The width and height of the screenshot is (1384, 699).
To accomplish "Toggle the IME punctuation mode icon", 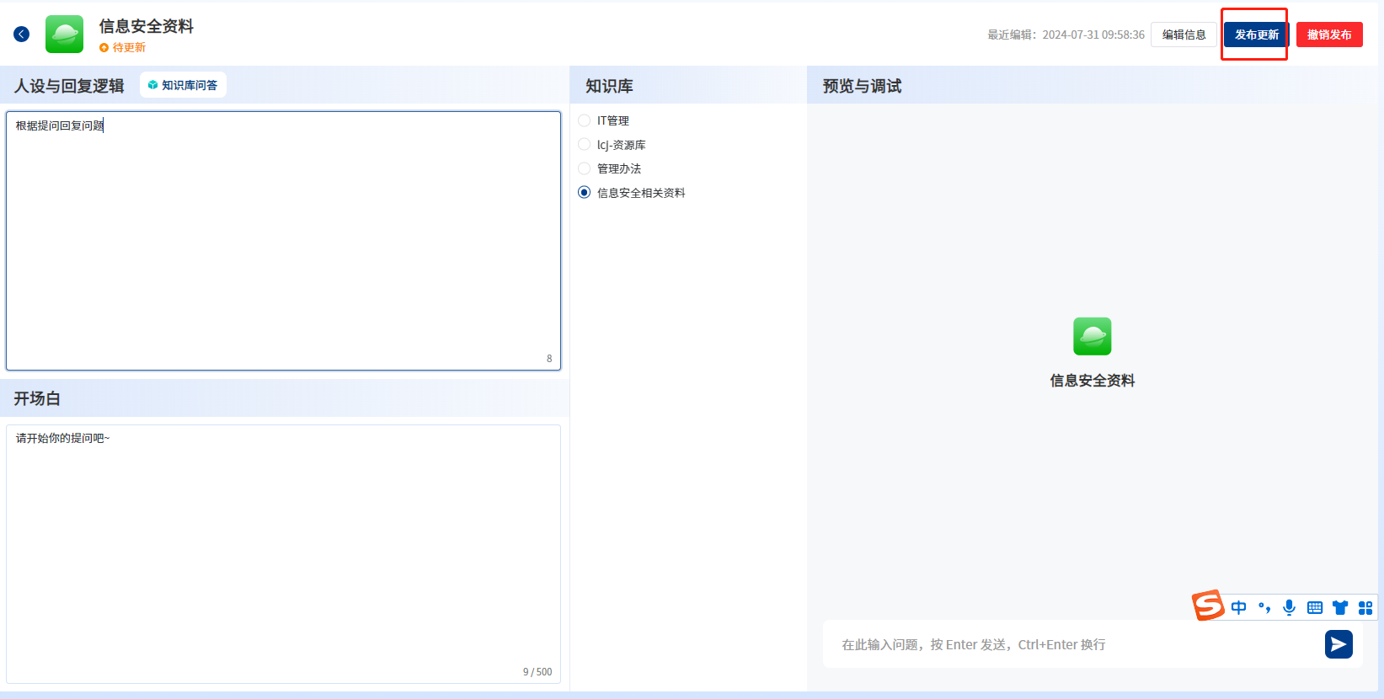I will coord(1264,608).
